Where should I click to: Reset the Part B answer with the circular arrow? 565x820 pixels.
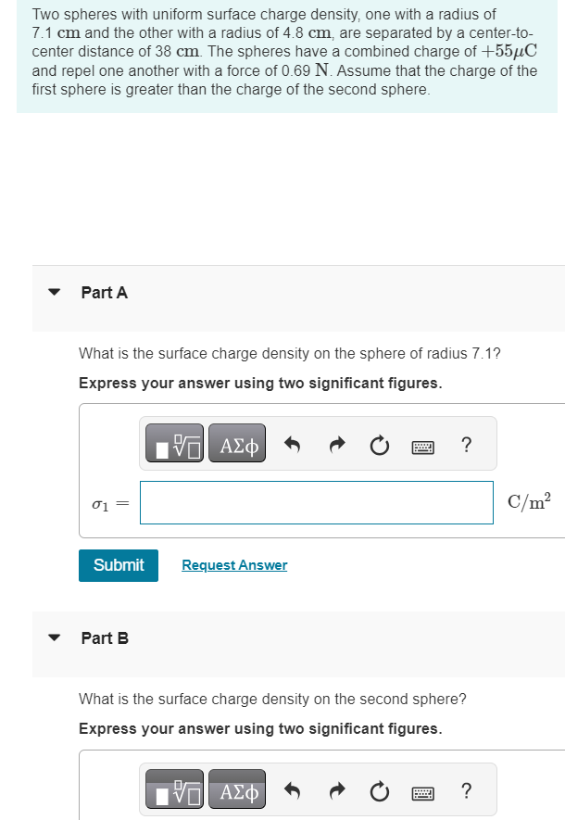click(x=379, y=791)
